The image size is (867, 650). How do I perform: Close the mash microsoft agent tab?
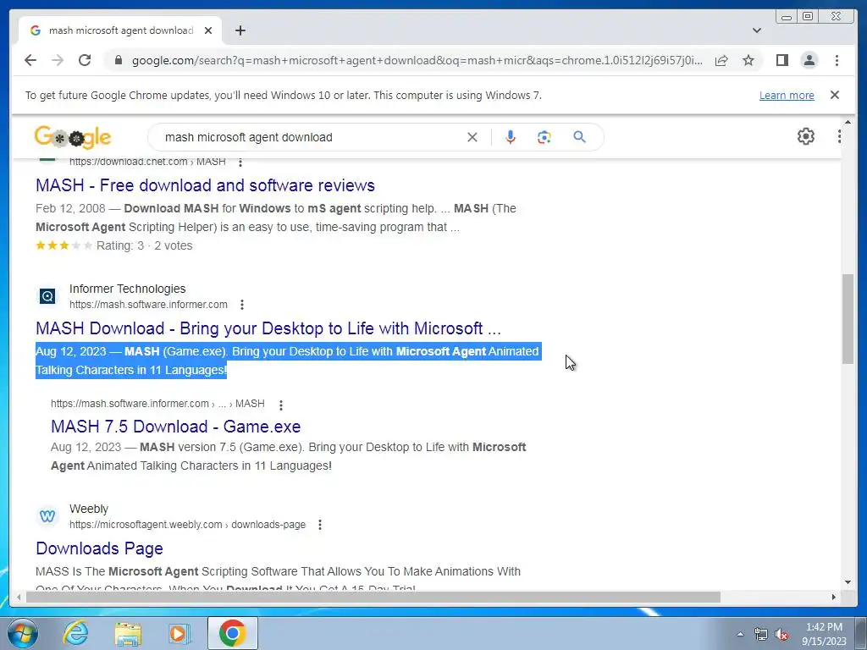click(208, 30)
